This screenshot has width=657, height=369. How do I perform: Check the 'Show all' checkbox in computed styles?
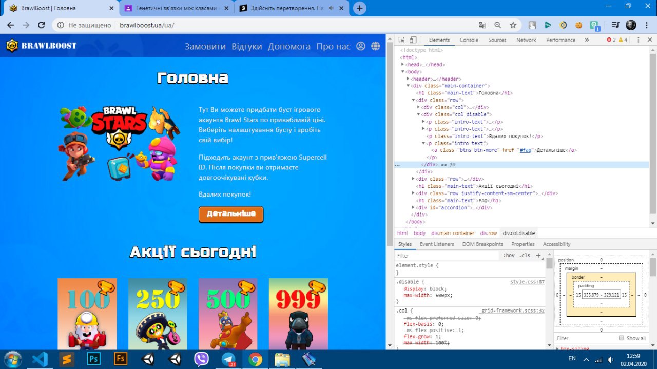[622, 338]
